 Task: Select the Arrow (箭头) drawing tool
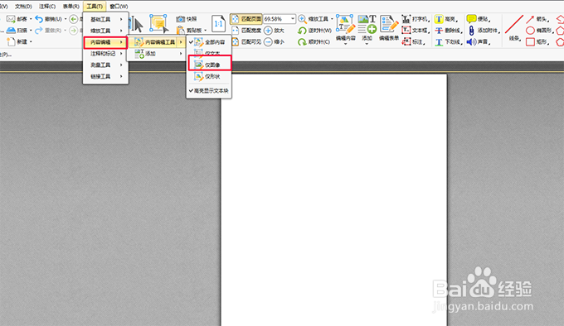538,19
